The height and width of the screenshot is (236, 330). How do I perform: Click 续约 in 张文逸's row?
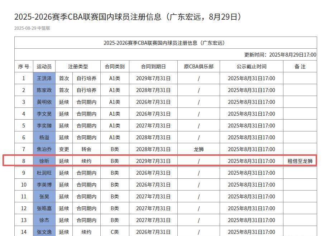pyautogui.click(x=86, y=232)
